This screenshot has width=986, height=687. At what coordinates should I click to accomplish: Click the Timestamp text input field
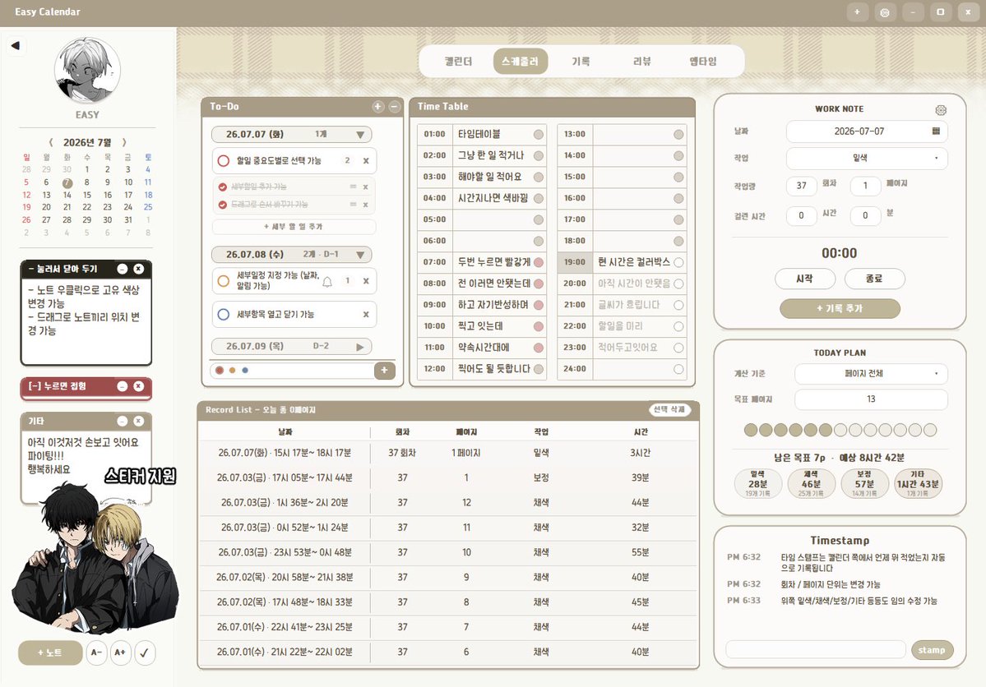click(816, 650)
